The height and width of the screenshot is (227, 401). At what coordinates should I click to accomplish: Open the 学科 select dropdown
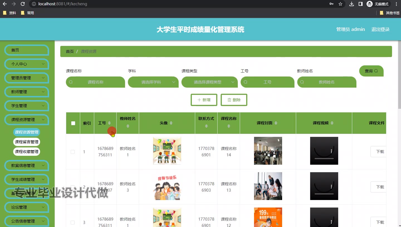[153, 82]
